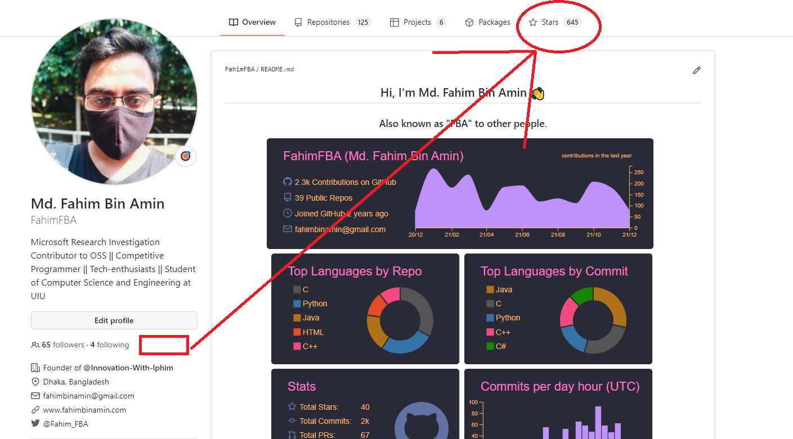Open the Repositories tab
793x439 pixels.
pyautogui.click(x=333, y=22)
